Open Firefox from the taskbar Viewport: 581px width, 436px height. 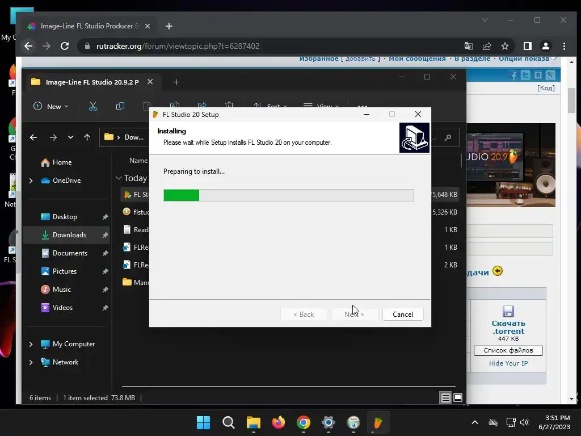[x=279, y=422]
